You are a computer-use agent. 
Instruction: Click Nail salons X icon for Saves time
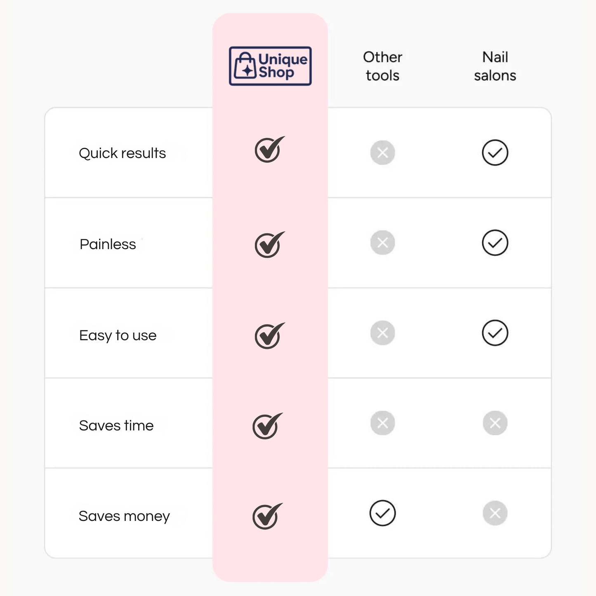495,423
